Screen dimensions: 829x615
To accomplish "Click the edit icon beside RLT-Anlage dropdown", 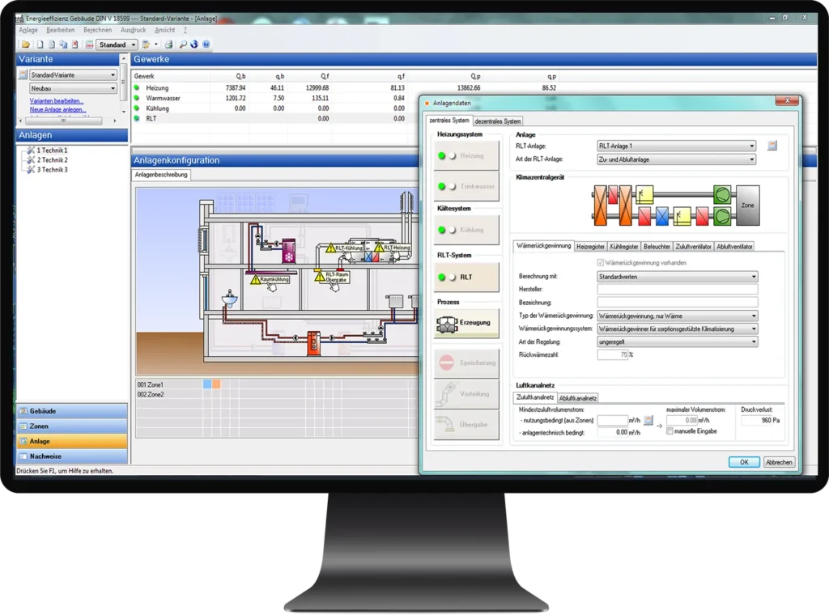I will tap(772, 146).
